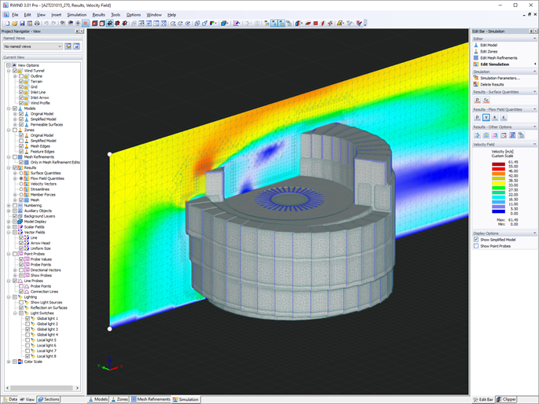Open Simulation Parameters dialog
The width and height of the screenshot is (539, 404).
[x=500, y=78]
